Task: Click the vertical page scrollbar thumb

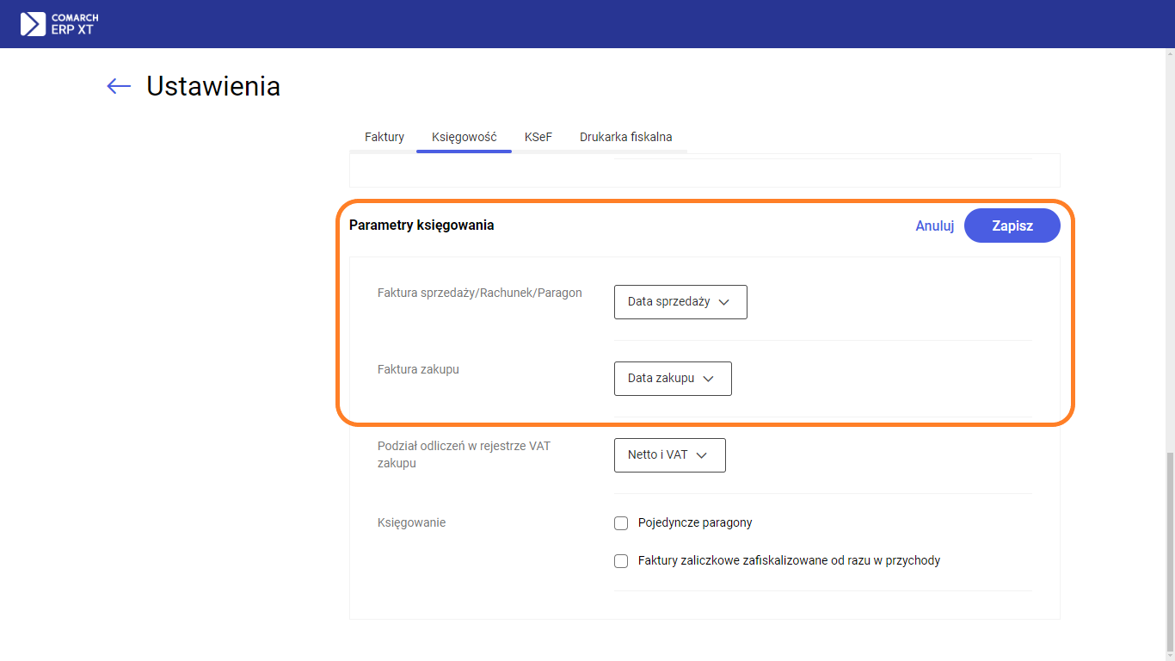Action: point(1167,551)
